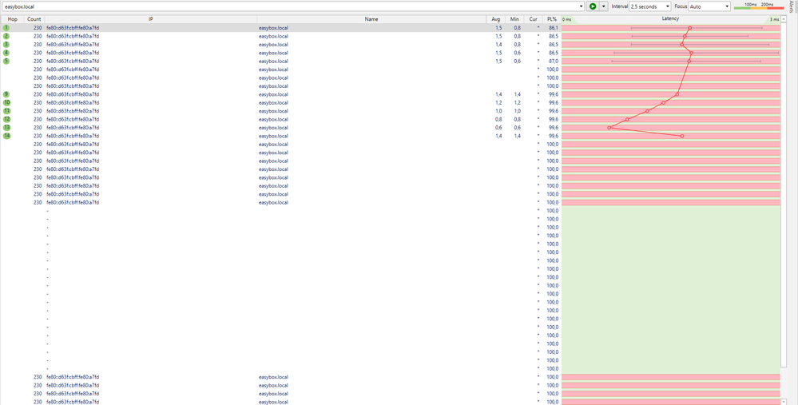Select the hop 9 green circle icon

pyautogui.click(x=6, y=94)
